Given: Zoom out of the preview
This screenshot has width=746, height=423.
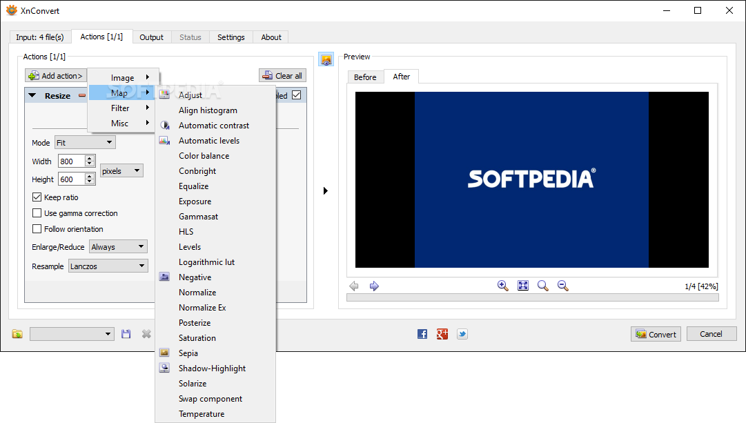Looking at the screenshot, I should pos(563,286).
